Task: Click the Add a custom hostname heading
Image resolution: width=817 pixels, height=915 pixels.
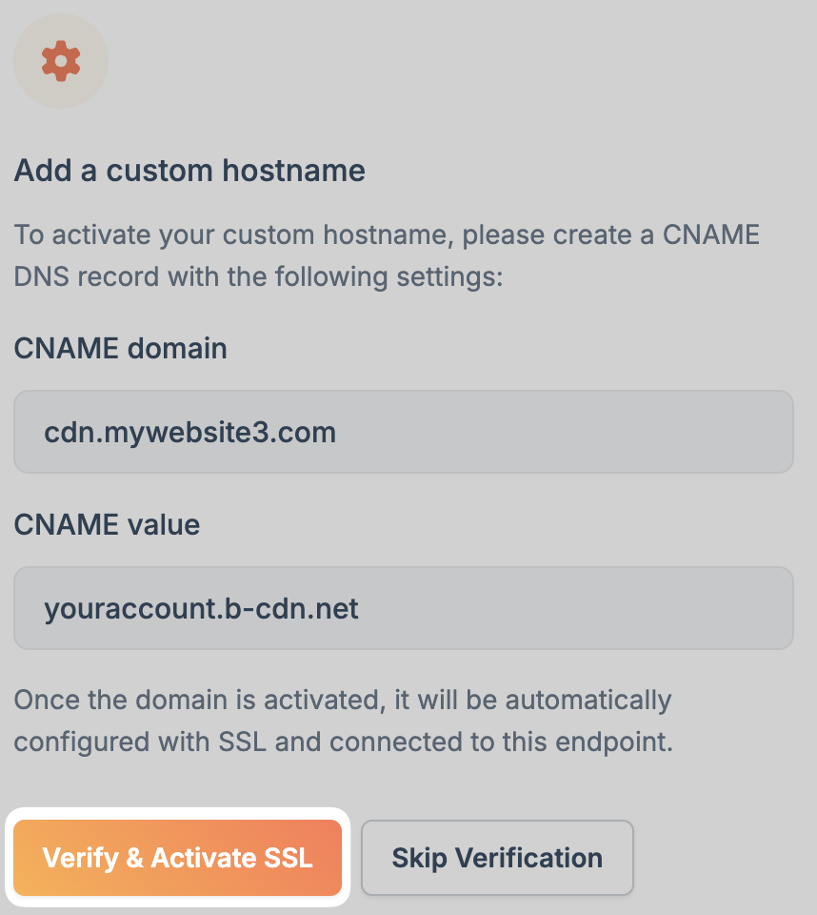Action: coord(189,170)
